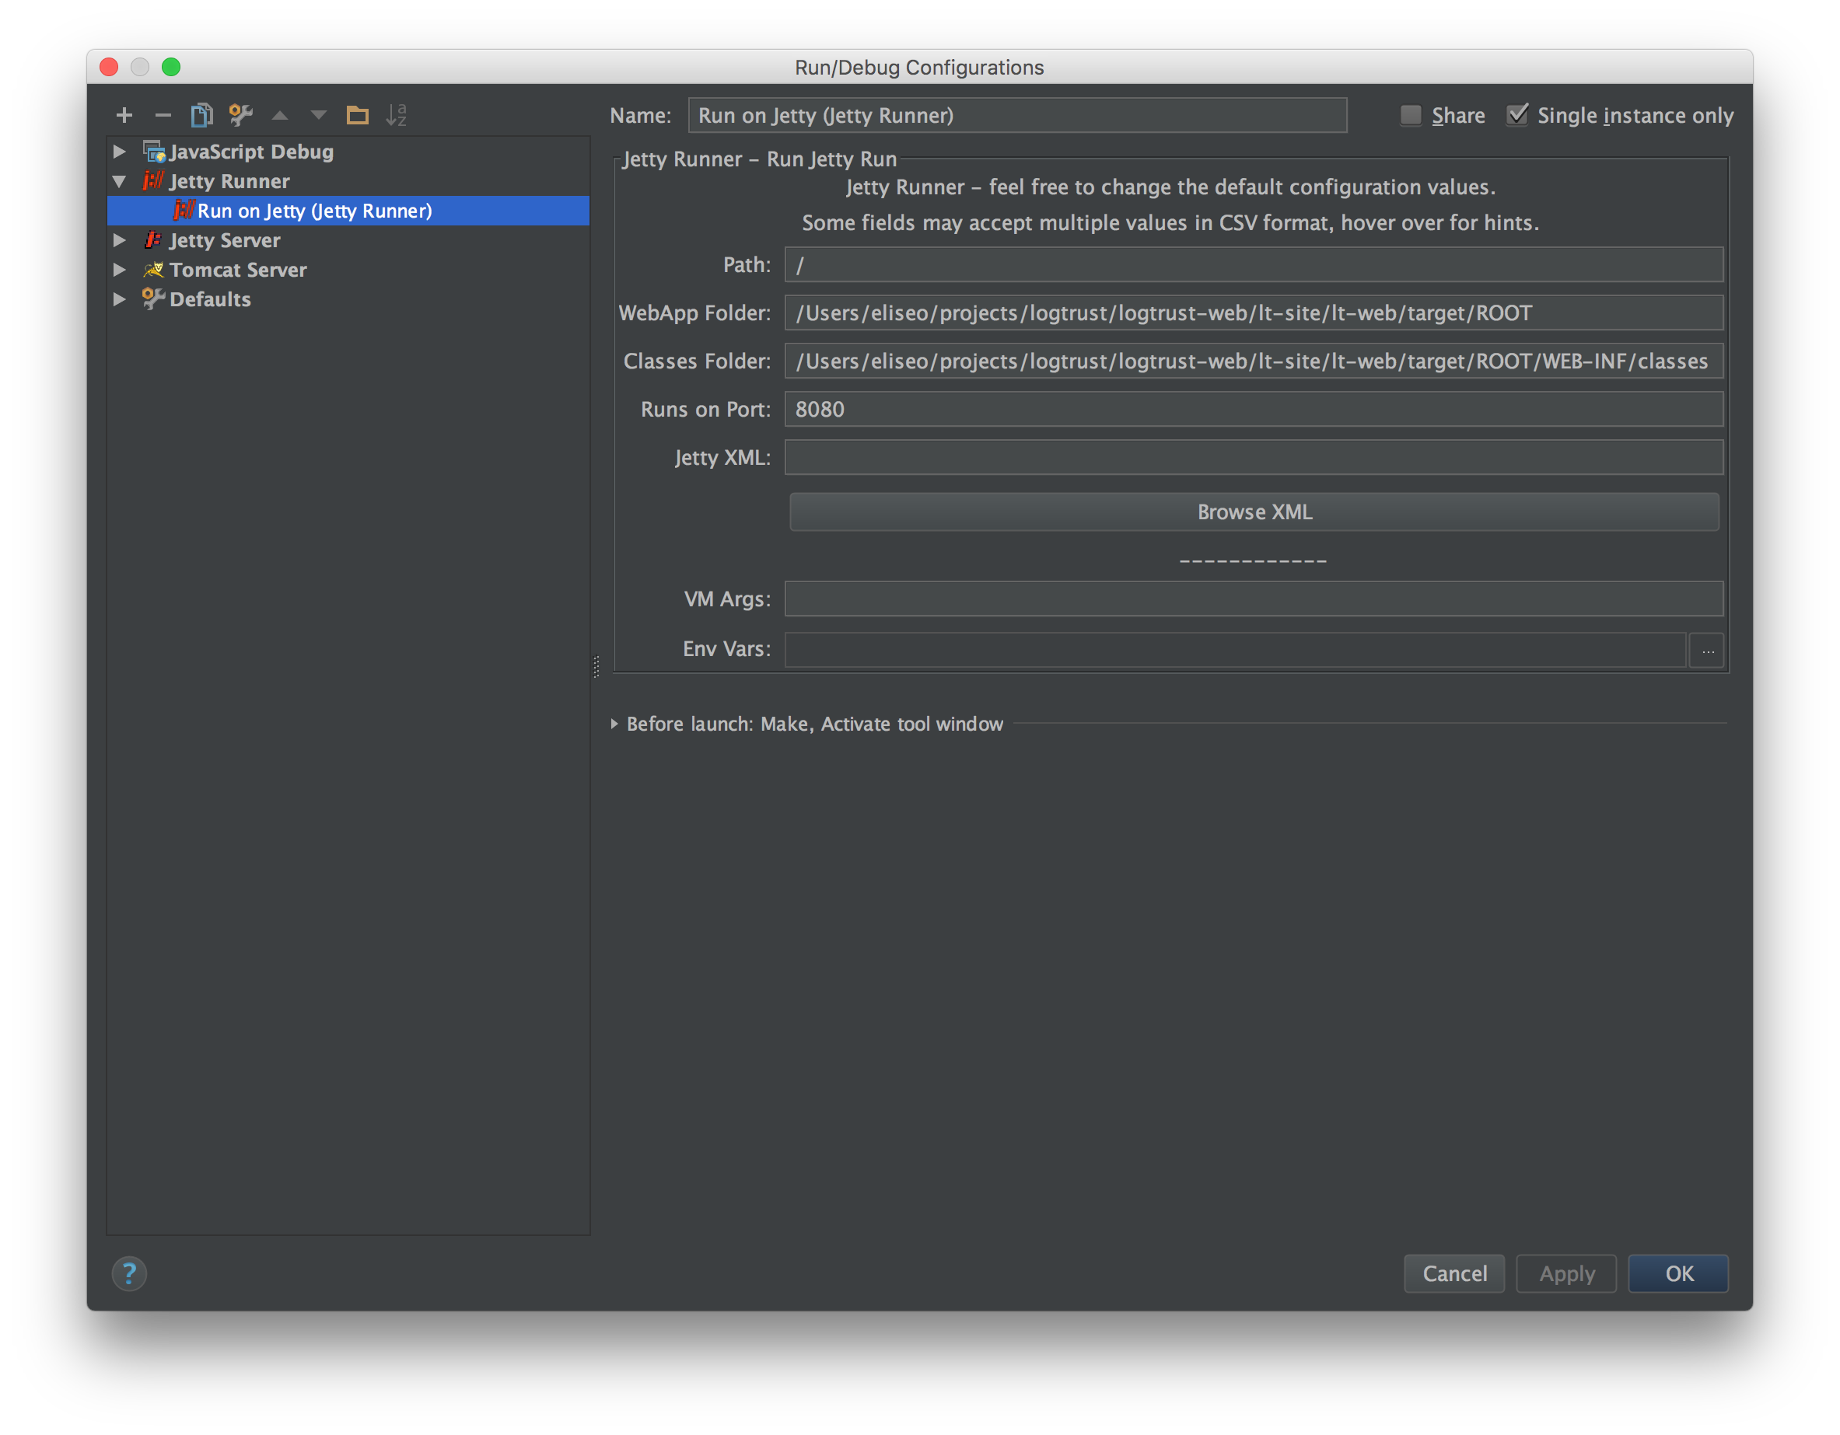The image size is (1840, 1435).
Task: Open Env Vars ellipsis browse button
Action: point(1707,651)
